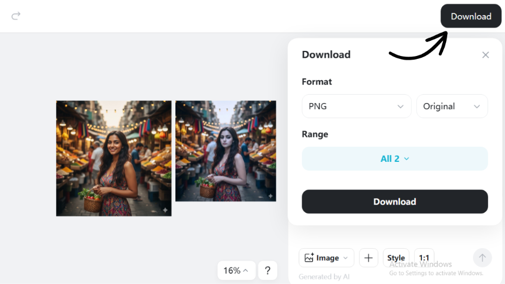Click the wide Download button below Range
505x284 pixels.
point(395,202)
